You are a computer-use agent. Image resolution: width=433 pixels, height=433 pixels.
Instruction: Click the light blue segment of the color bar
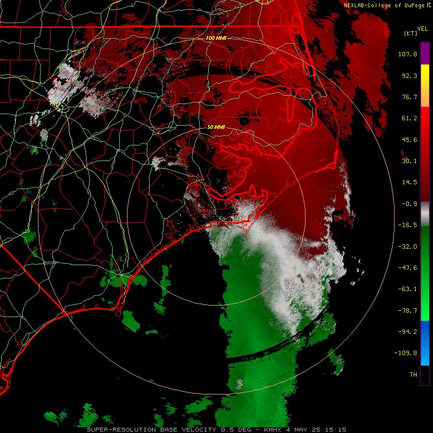point(425,355)
